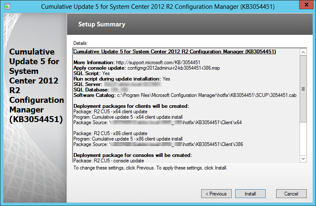Click the 'SQL Script: Yes' line
The width and height of the screenshot is (316, 206).
91,73
